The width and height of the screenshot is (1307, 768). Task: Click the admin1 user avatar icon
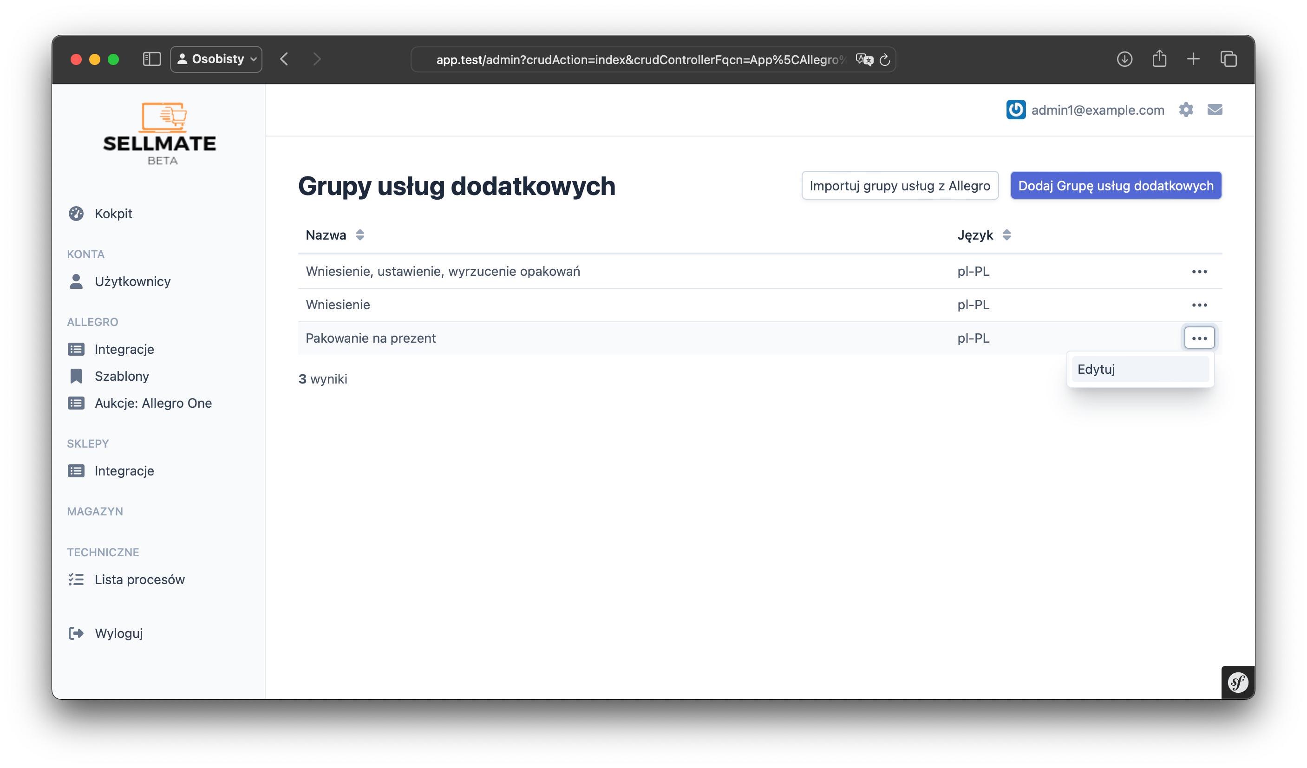[x=1017, y=110]
